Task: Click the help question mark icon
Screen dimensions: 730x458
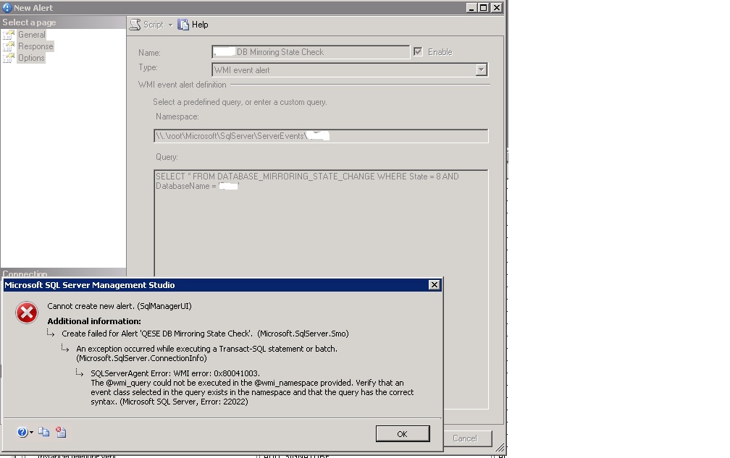Action: [22, 433]
